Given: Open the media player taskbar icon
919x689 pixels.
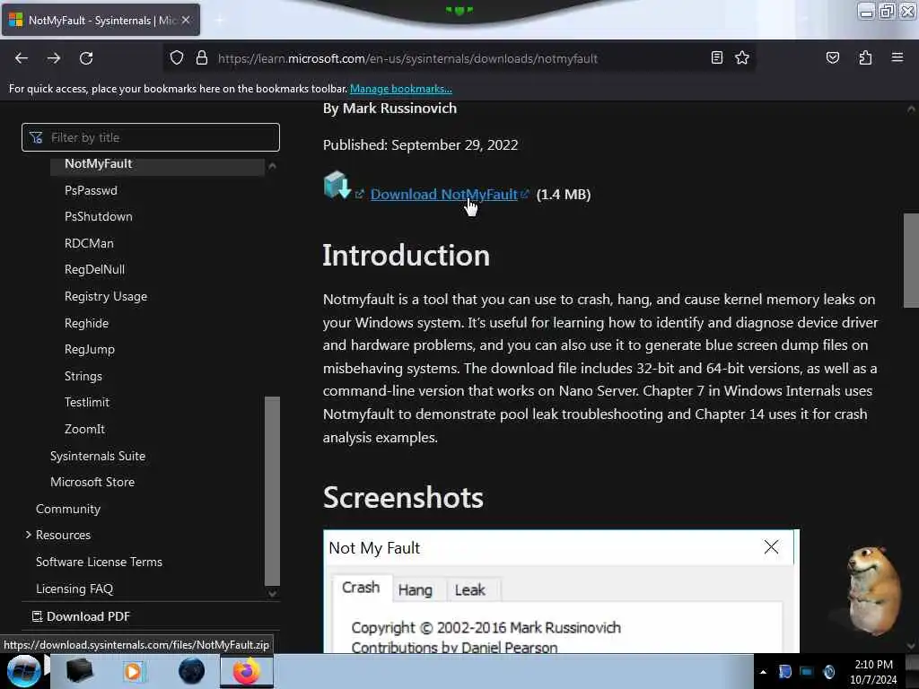Looking at the screenshot, I should 134,671.
